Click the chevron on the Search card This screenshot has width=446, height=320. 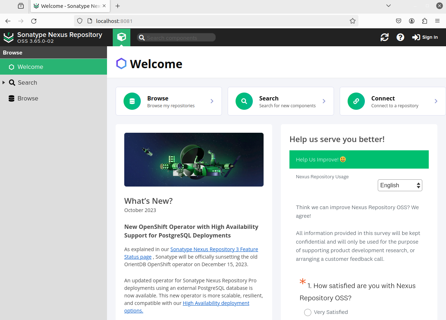coord(324,101)
